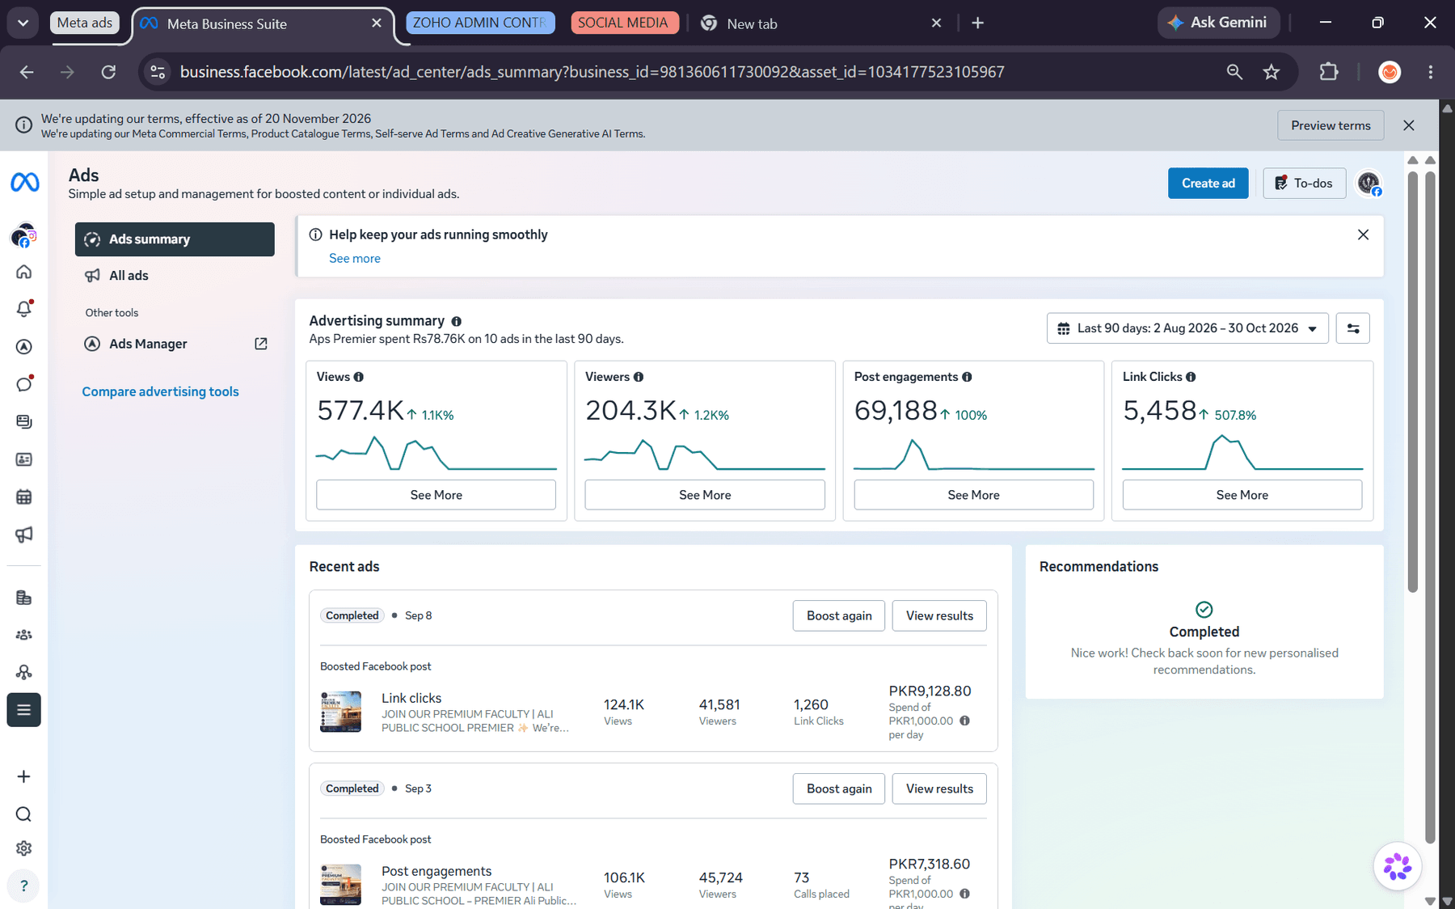This screenshot has width=1455, height=909.
Task: Click Compare advertising tools link
Action: 160,391
